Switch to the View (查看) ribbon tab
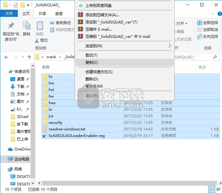 [x=59, y=14]
